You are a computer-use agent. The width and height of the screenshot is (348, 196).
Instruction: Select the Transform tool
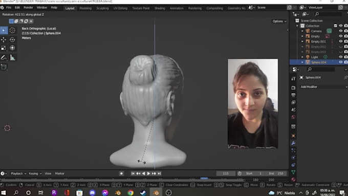12,48
